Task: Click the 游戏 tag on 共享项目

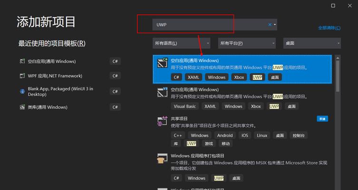Action: (x=209, y=143)
